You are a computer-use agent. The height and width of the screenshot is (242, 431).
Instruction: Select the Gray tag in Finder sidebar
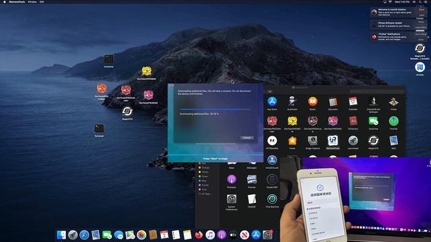click(x=204, y=190)
